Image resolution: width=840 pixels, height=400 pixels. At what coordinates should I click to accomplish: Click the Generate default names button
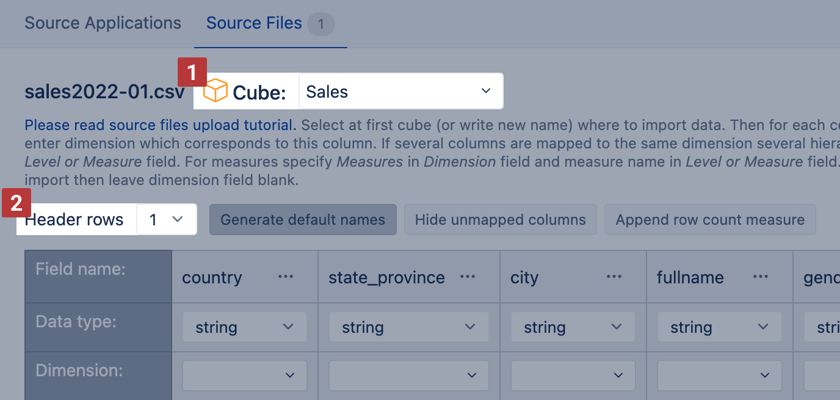point(303,219)
